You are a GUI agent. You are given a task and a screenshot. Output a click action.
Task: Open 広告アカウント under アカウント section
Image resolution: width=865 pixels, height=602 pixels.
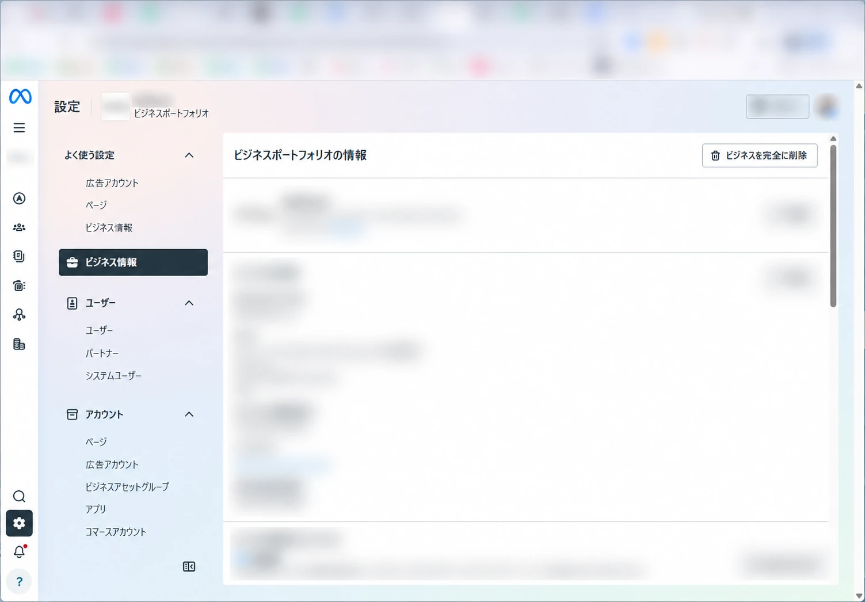pos(112,464)
